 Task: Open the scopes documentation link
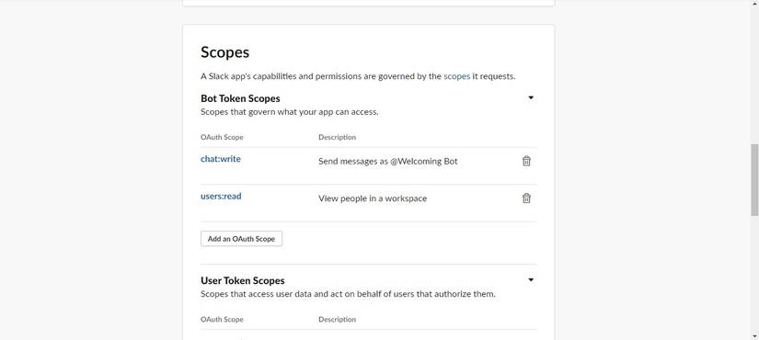click(456, 76)
